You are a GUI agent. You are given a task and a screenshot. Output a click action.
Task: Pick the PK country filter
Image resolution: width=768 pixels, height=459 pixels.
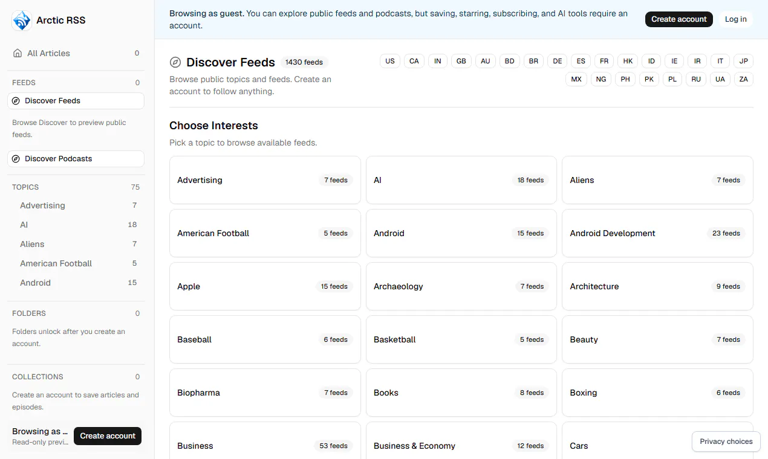[649, 79]
